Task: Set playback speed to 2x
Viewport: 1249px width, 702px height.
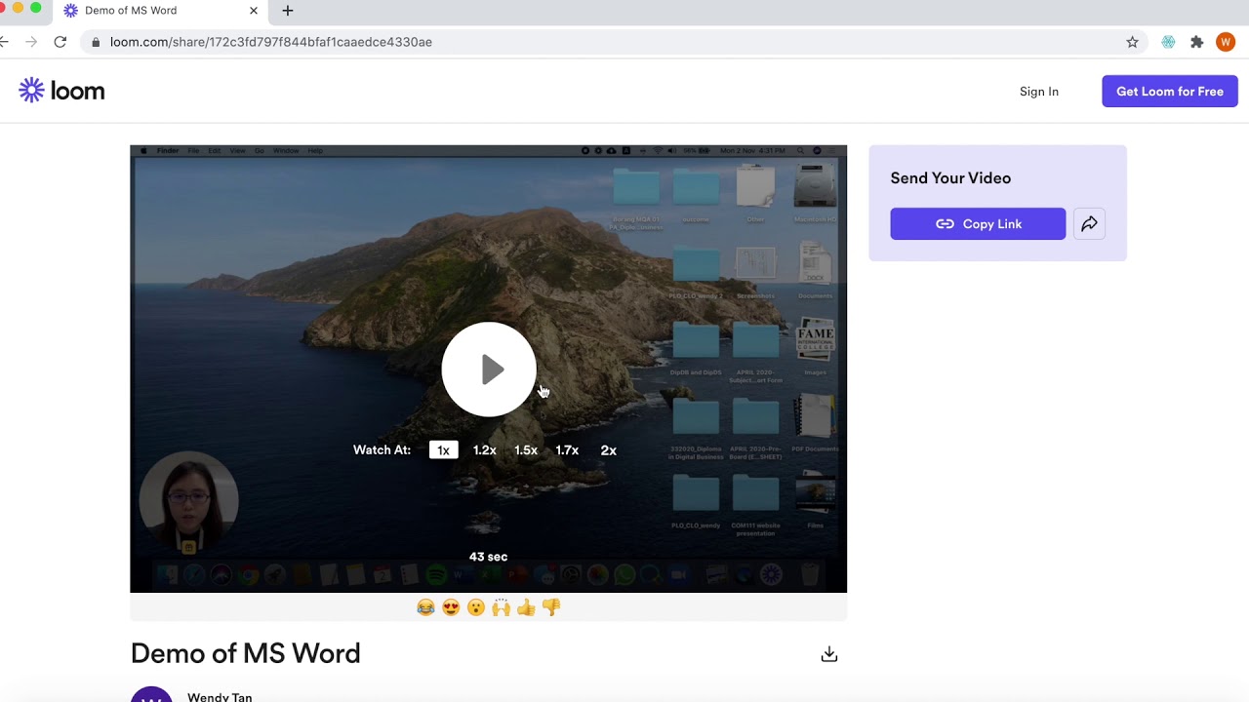Action: tap(609, 450)
